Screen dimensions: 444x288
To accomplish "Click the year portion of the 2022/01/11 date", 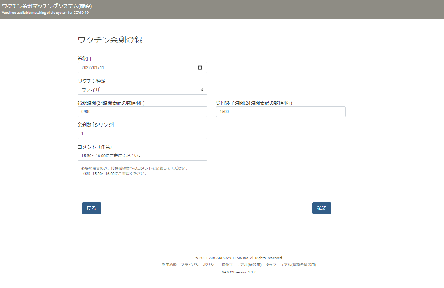I will 86,67.
